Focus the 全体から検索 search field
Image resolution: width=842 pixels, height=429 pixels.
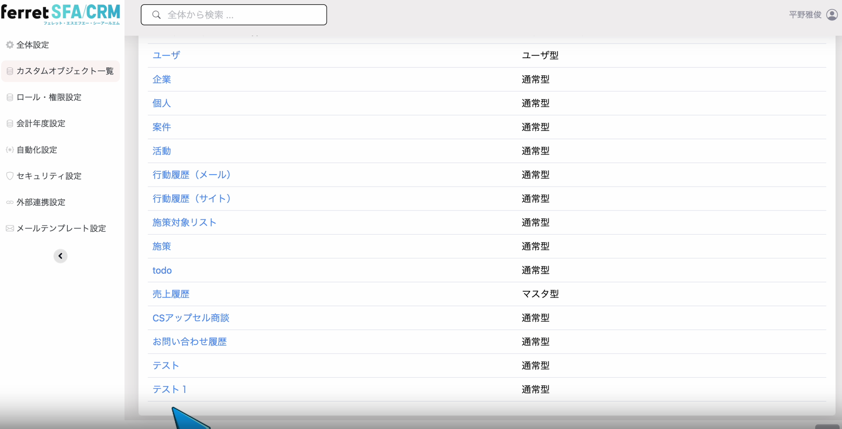tap(234, 15)
